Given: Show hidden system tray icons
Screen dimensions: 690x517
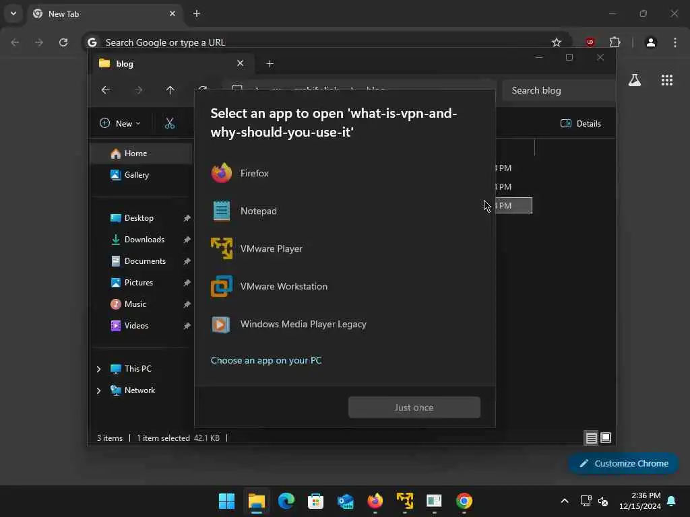Looking at the screenshot, I should 565,501.
